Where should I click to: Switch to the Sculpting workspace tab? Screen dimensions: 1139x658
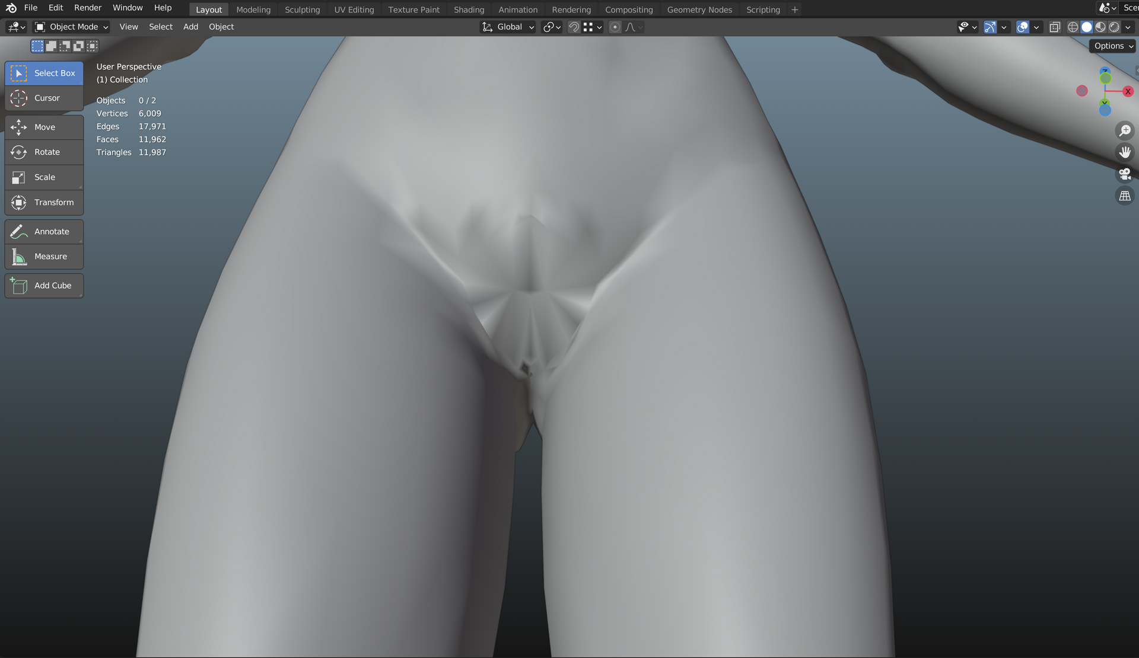click(x=302, y=10)
